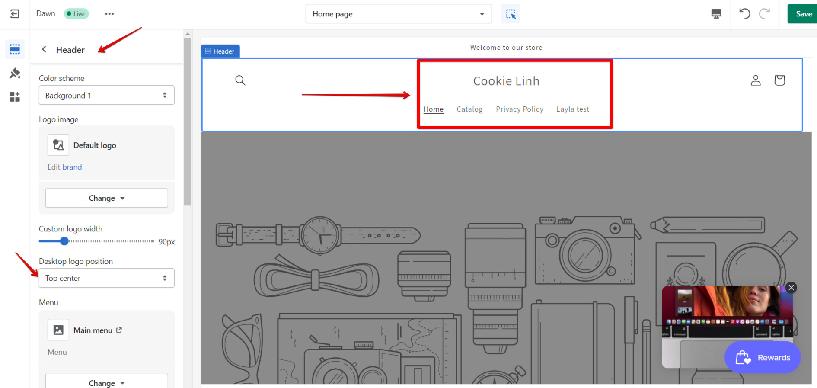Open the Privacy Policy menu link
Screen dimensions: 817x388
click(519, 109)
